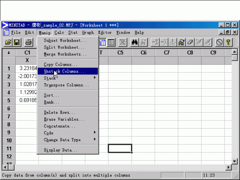Select row 6 header
The height and width of the screenshot is (180, 240).
[x=9, y=109]
